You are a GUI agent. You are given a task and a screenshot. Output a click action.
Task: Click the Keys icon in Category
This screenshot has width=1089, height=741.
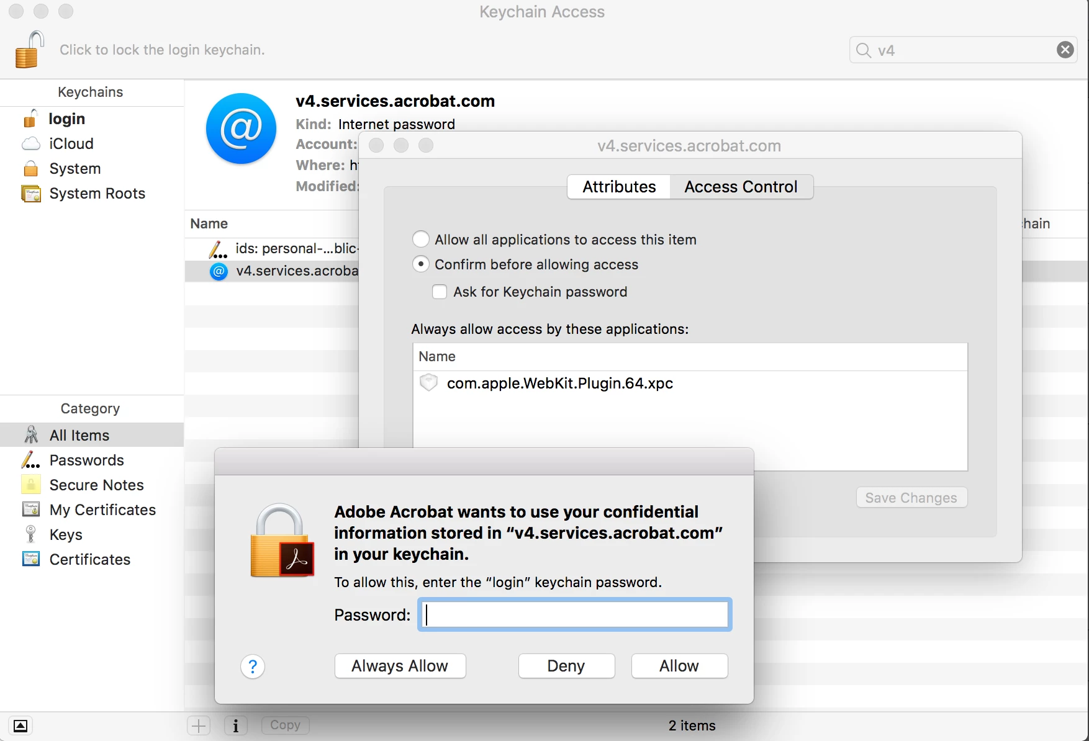30,534
